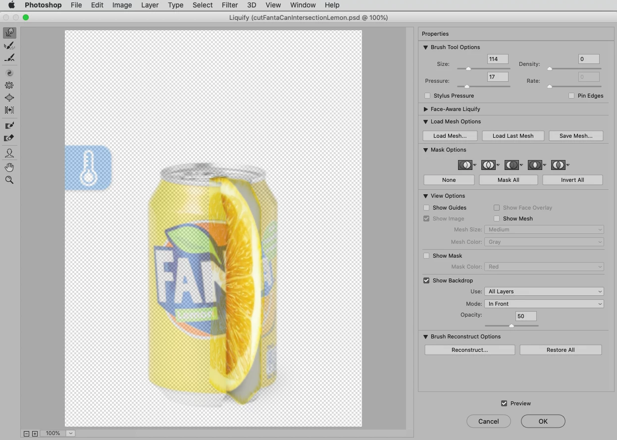617x440 pixels.
Task: Select the Push Left tool
Action: pos(9,110)
